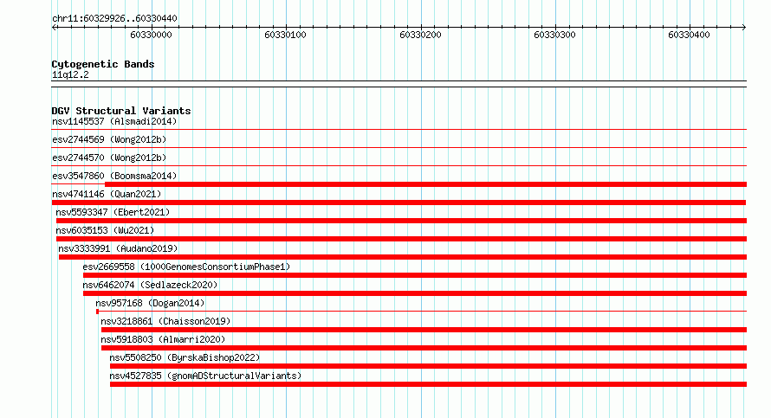This screenshot has height=418, width=771.
Task: Click the red bar of nsv6035153
Action: [401, 239]
